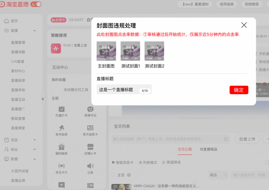
Task: Confirm with the 确定 button
Action: 238,90
